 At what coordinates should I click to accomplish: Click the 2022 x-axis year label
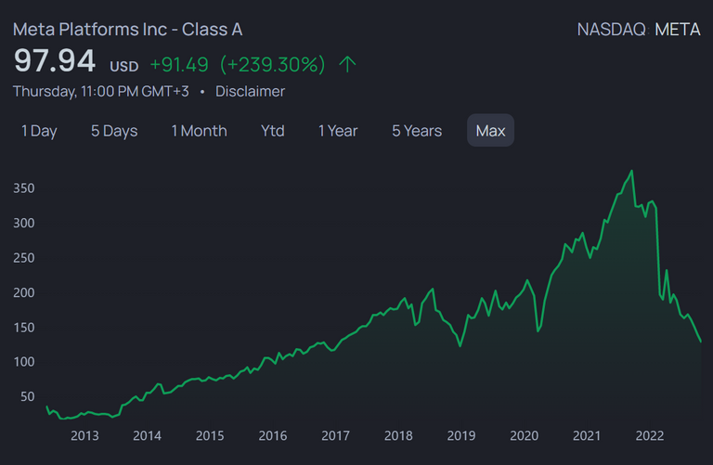(x=649, y=436)
